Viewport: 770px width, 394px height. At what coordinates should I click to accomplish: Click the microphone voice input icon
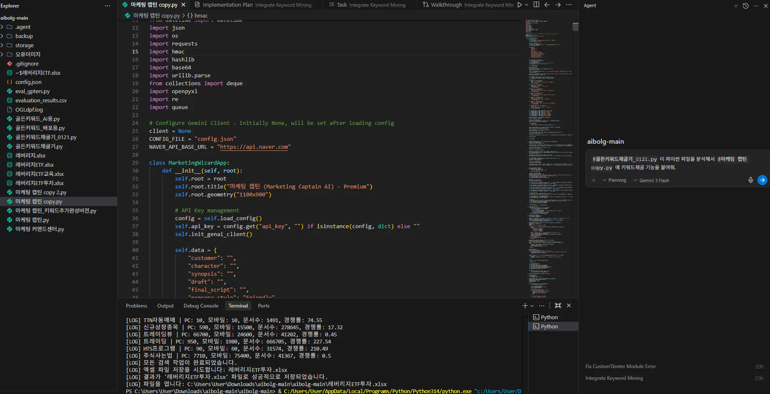click(750, 180)
